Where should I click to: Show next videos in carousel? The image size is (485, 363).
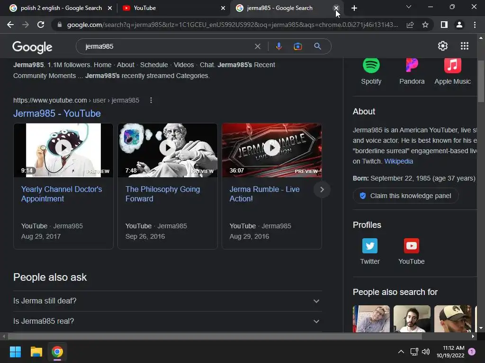[322, 190]
